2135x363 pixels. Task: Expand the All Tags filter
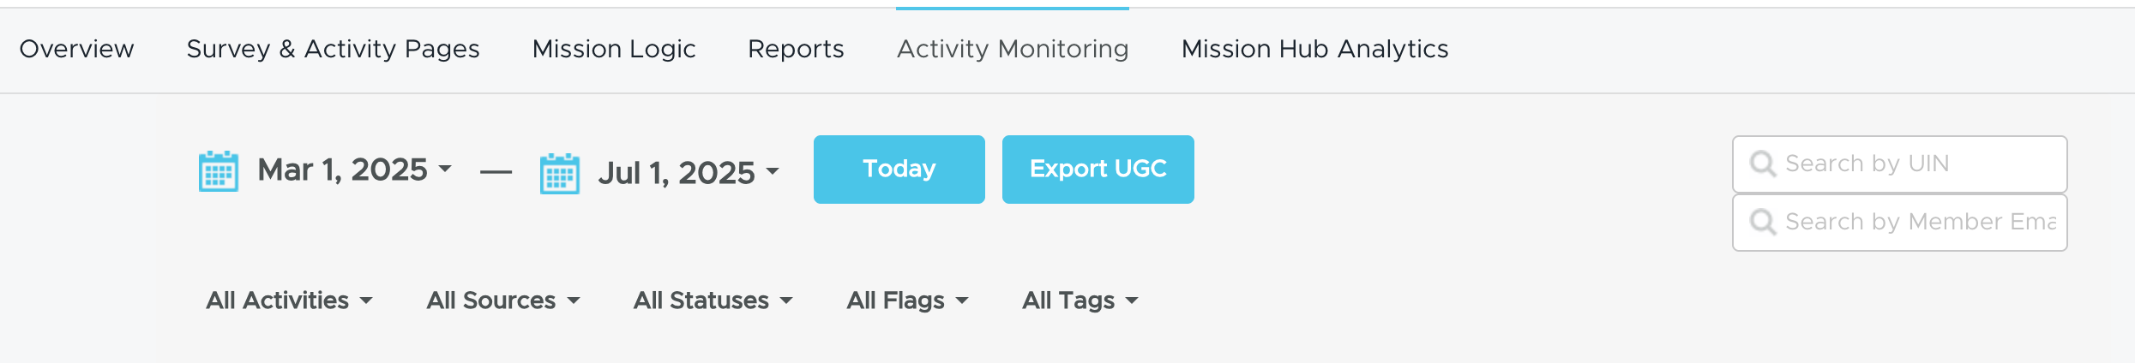click(1080, 301)
